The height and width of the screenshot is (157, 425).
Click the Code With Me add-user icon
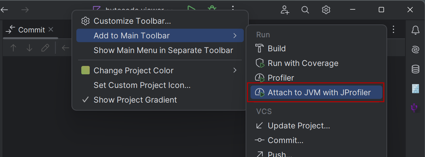tap(285, 10)
